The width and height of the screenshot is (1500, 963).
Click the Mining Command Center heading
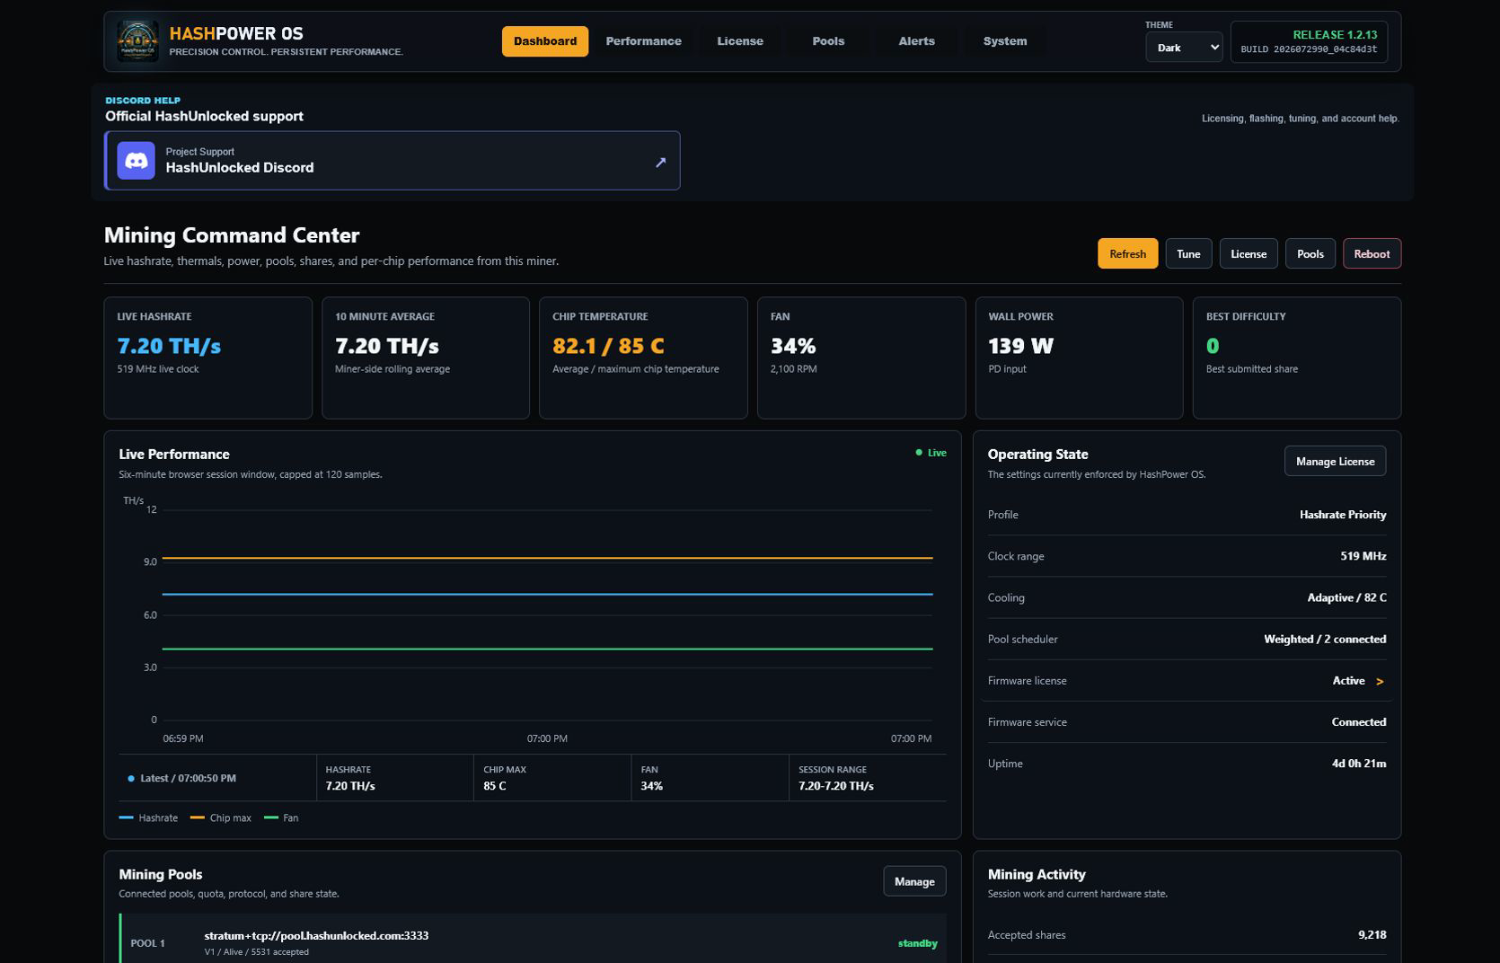click(x=232, y=235)
